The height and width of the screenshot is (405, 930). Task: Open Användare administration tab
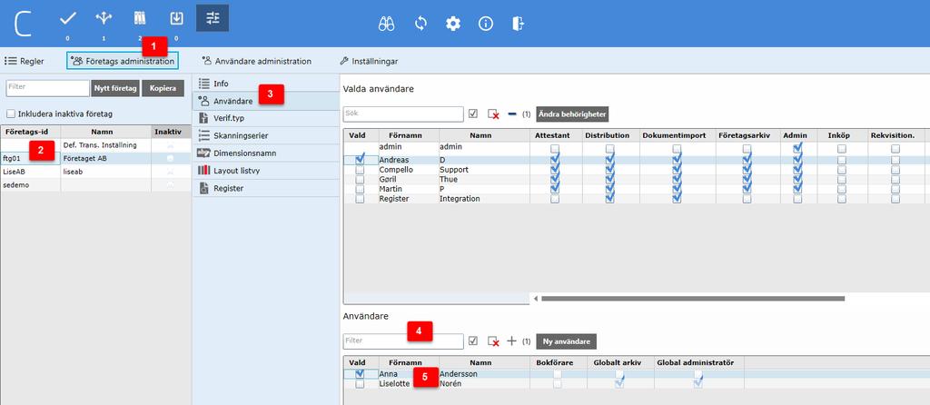click(256, 61)
